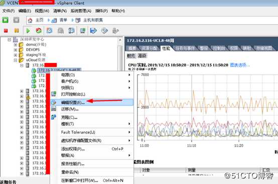Viewport: 278px width, 184px height.
Task: Click the 高级 view button
Action: (x=142, y=56)
